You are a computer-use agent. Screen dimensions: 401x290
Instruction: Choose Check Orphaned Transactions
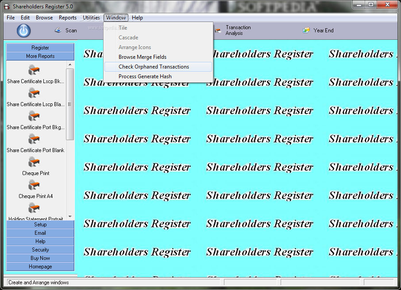[x=158, y=67]
